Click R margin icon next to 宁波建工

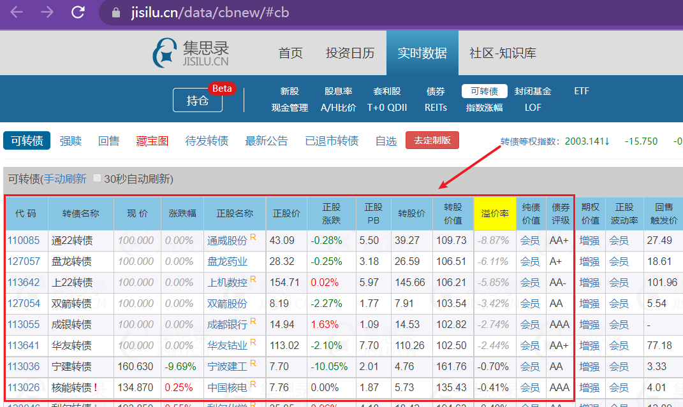click(253, 363)
